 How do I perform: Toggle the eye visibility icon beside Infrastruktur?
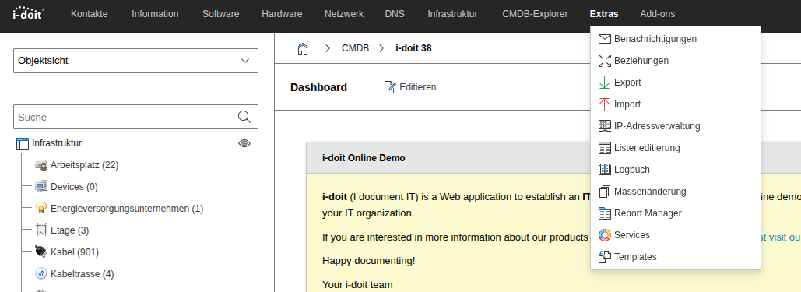[x=244, y=144]
